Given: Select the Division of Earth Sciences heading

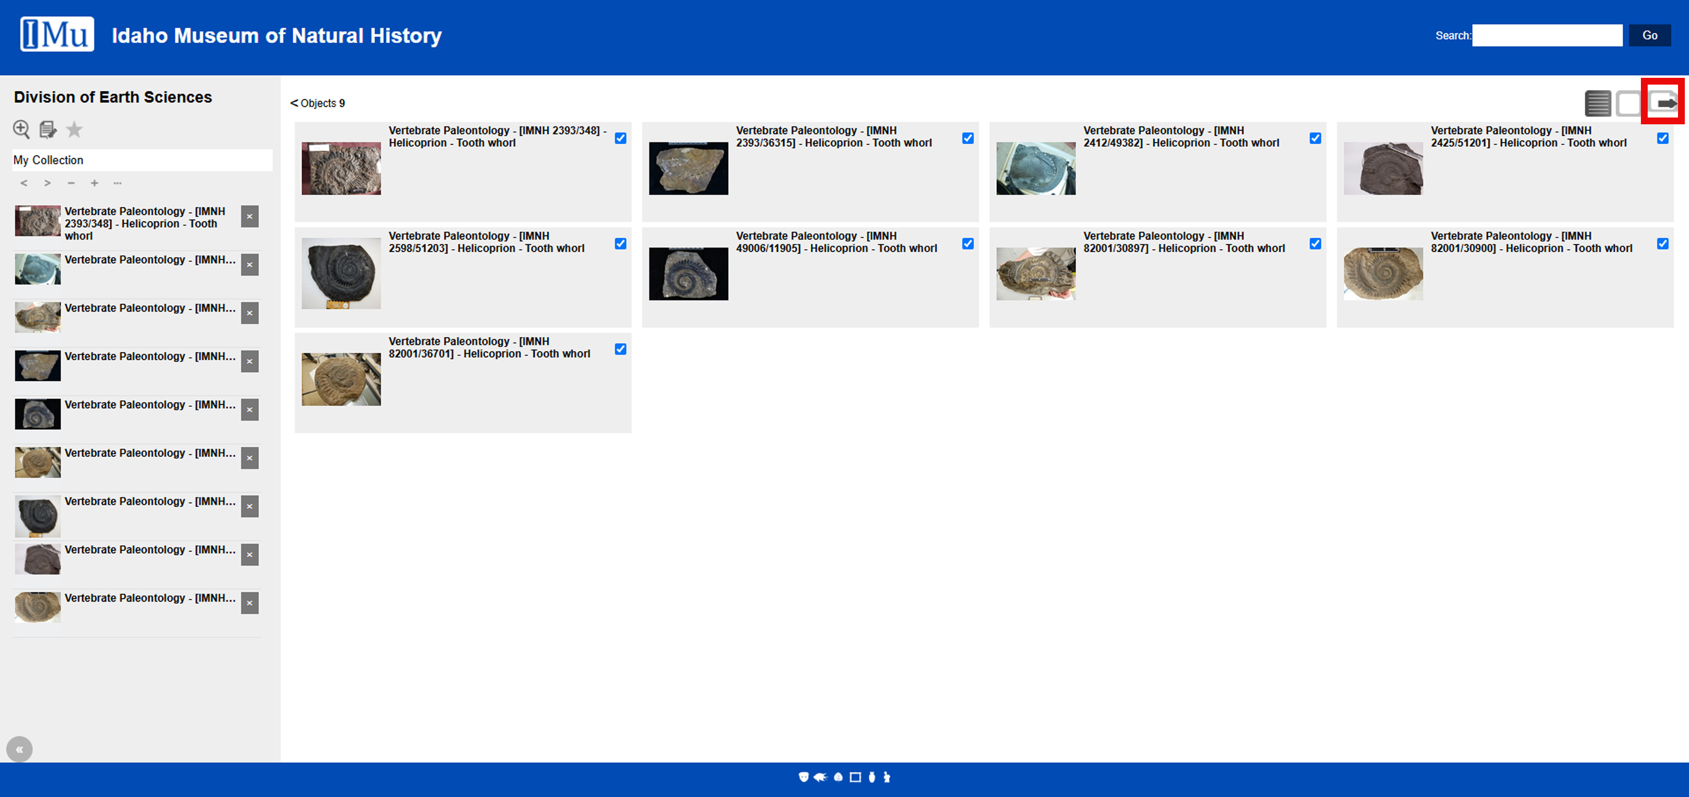Looking at the screenshot, I should point(112,97).
